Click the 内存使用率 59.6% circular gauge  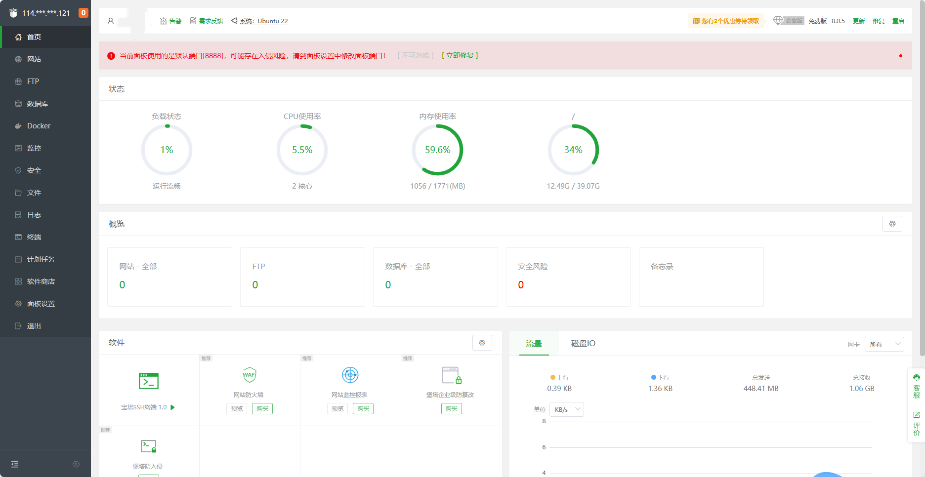(x=437, y=150)
